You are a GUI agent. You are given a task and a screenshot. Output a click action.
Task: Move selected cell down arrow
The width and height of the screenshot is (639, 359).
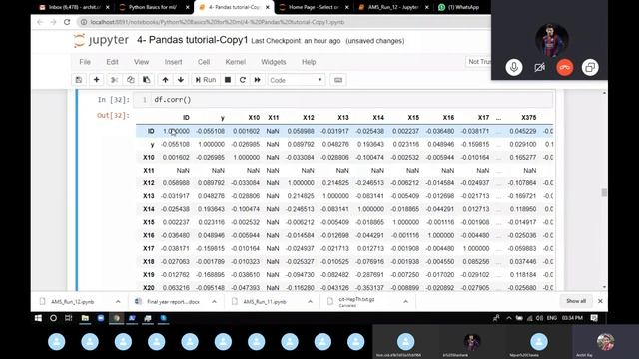(181, 80)
